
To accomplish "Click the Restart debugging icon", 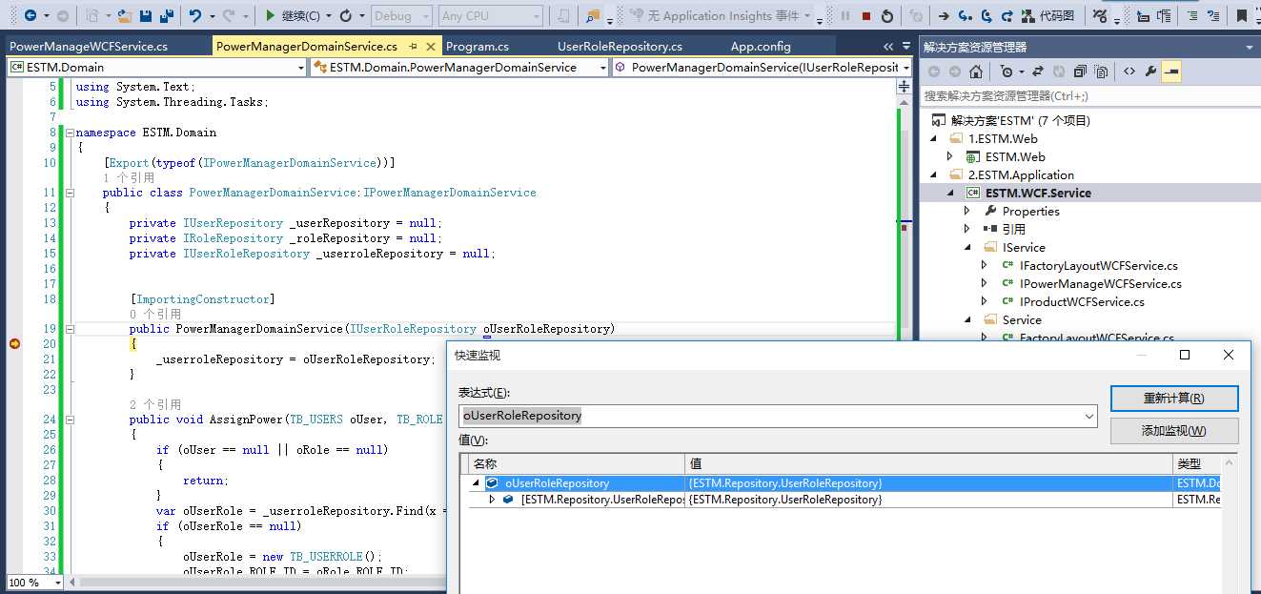I will tap(887, 15).
